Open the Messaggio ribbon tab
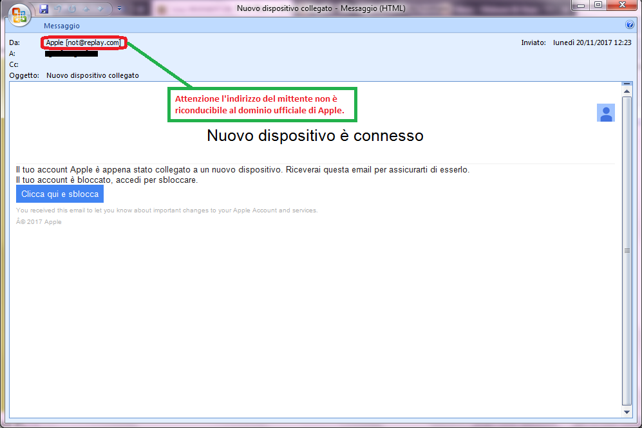 (x=61, y=26)
